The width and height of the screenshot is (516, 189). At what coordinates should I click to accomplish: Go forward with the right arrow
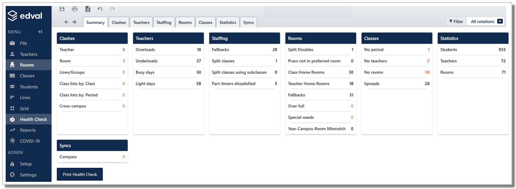click(x=74, y=22)
